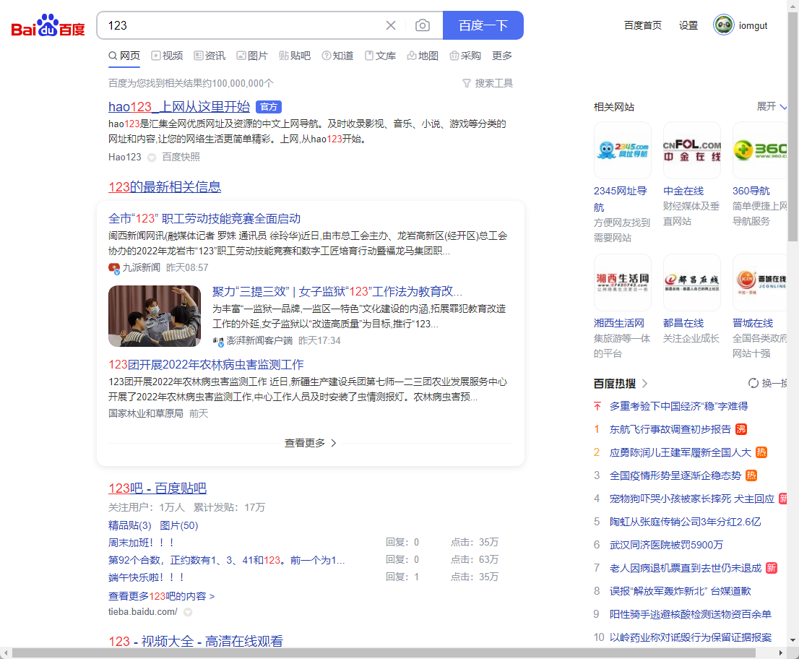Open 都昌在线 text link

click(x=683, y=323)
